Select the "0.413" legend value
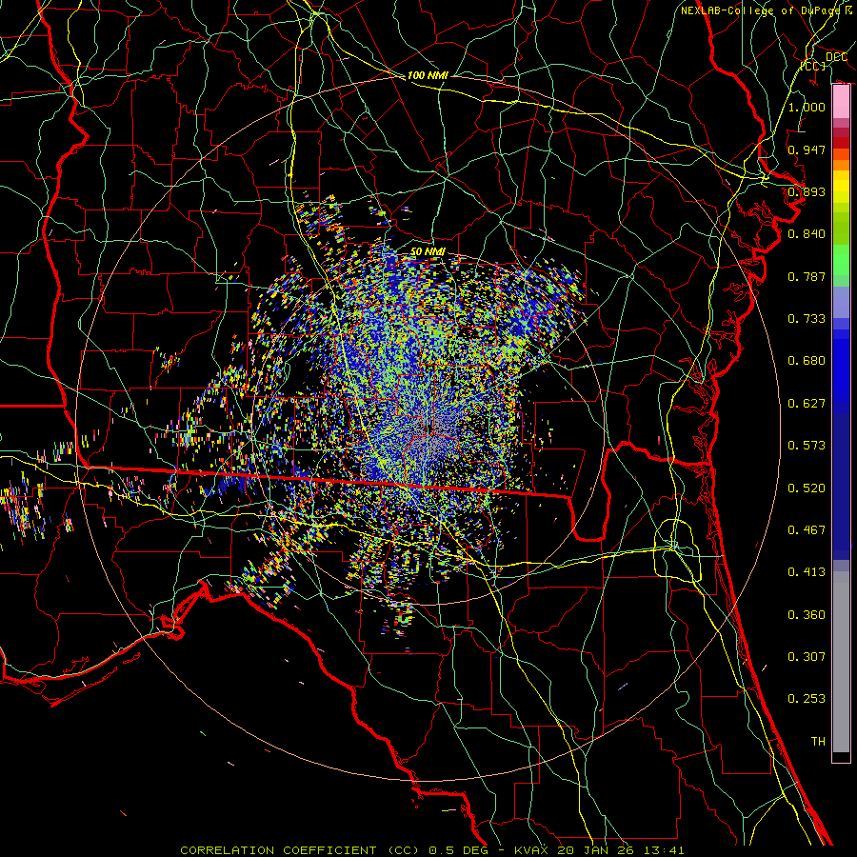The image size is (857, 857). tap(807, 572)
